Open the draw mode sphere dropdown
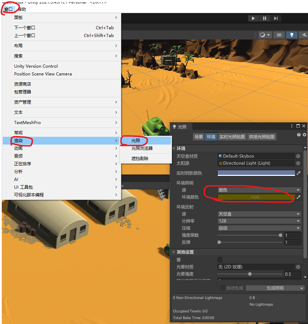308x324 pixels. pos(265,35)
